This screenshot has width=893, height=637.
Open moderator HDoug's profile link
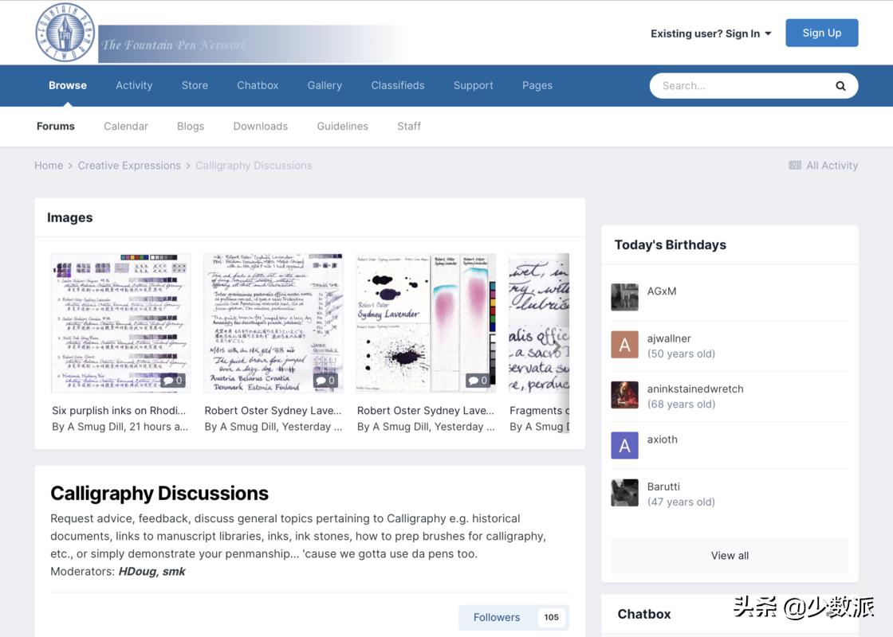[137, 571]
